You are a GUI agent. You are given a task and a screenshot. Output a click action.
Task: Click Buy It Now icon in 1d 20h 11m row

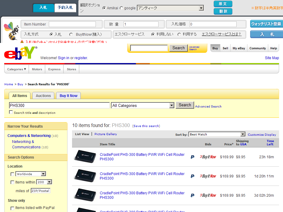click(x=208, y=176)
